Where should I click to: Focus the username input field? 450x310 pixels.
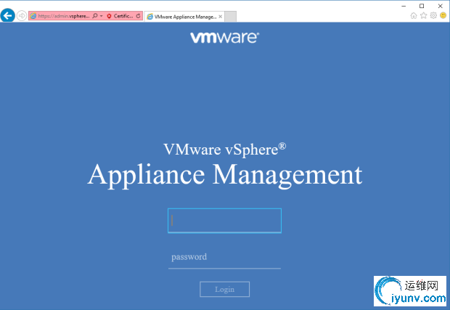click(224, 221)
